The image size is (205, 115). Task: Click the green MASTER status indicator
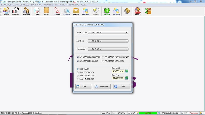[x=148, y=113]
